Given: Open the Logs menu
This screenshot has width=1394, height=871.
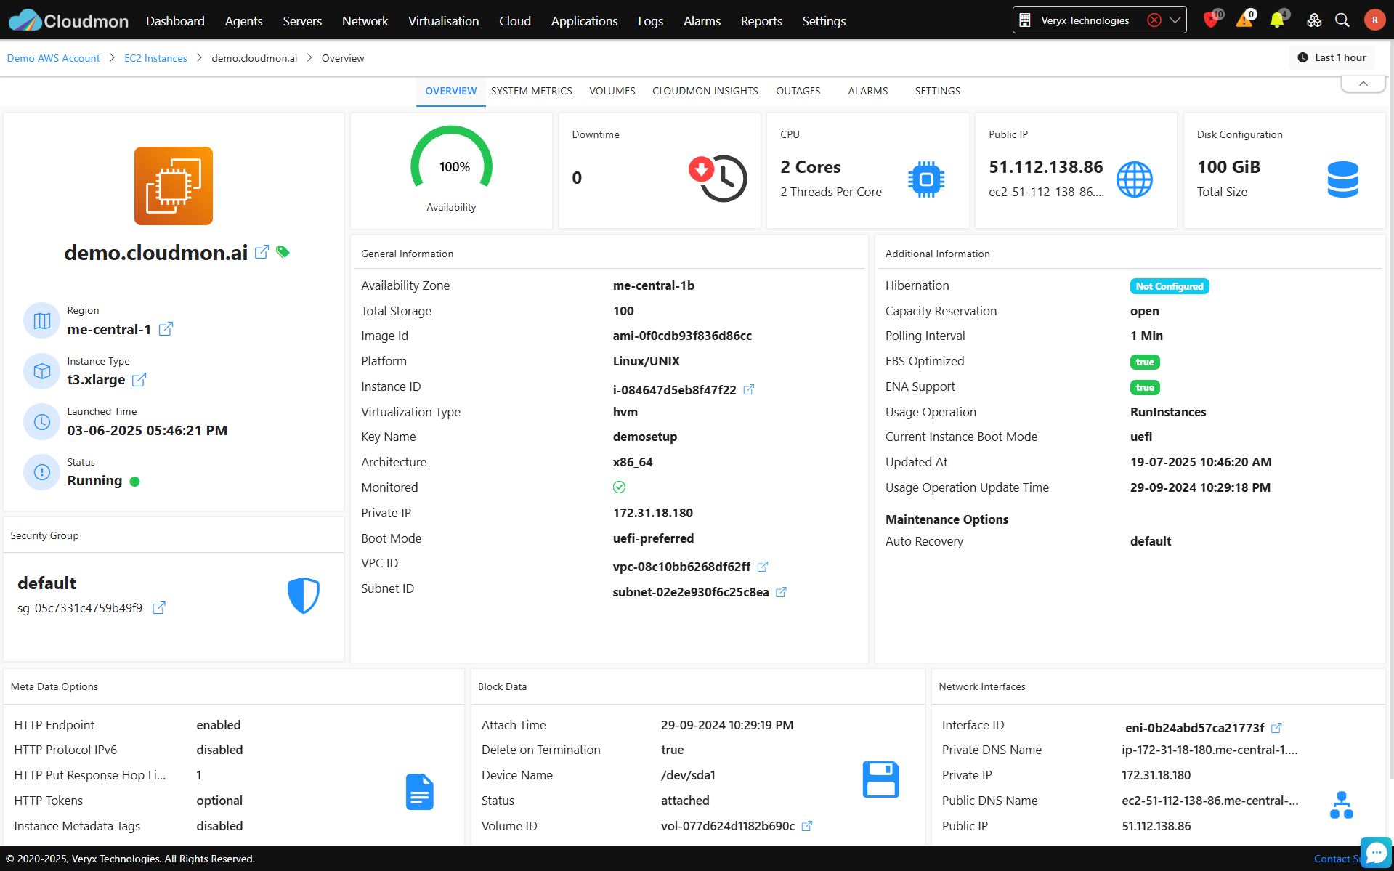Looking at the screenshot, I should pyautogui.click(x=650, y=21).
